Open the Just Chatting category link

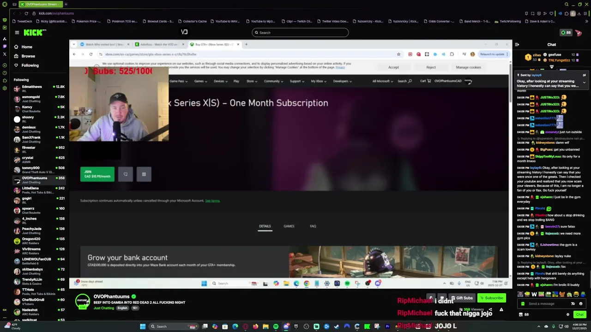[104, 308]
